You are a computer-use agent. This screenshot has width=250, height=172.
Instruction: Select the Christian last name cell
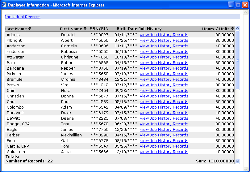15,96
